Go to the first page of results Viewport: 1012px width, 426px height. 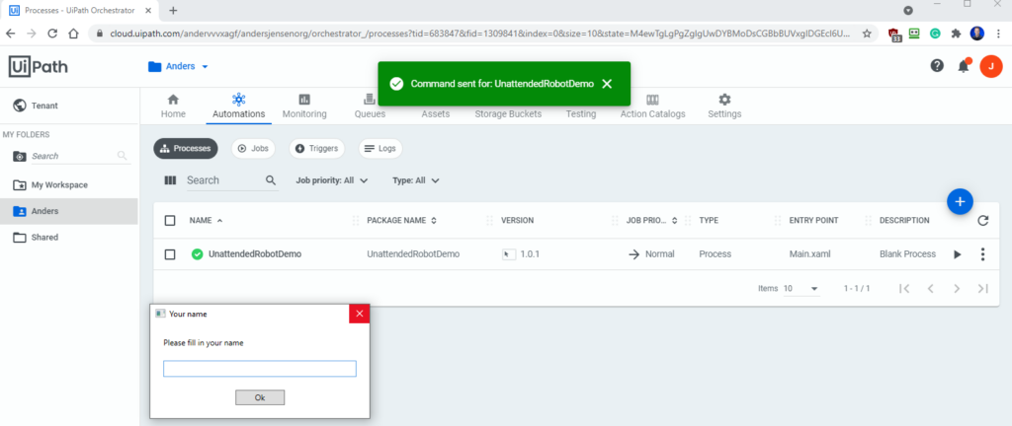(x=905, y=288)
